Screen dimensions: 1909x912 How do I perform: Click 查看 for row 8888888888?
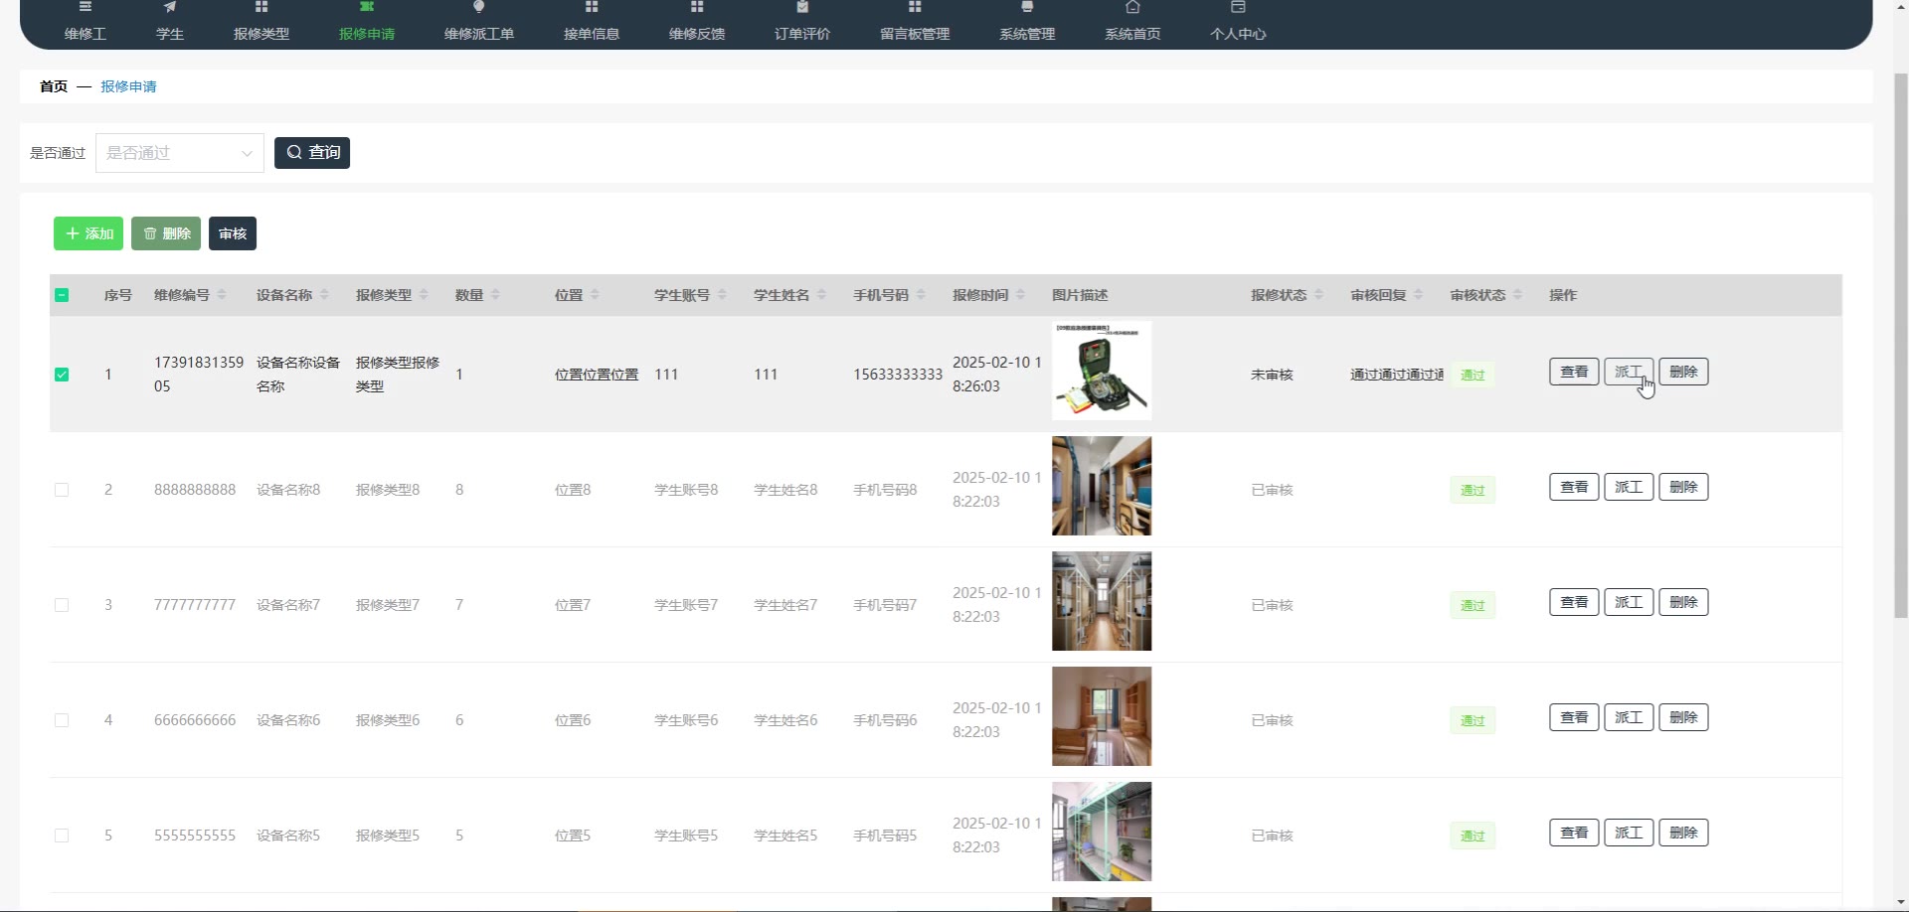click(1574, 487)
